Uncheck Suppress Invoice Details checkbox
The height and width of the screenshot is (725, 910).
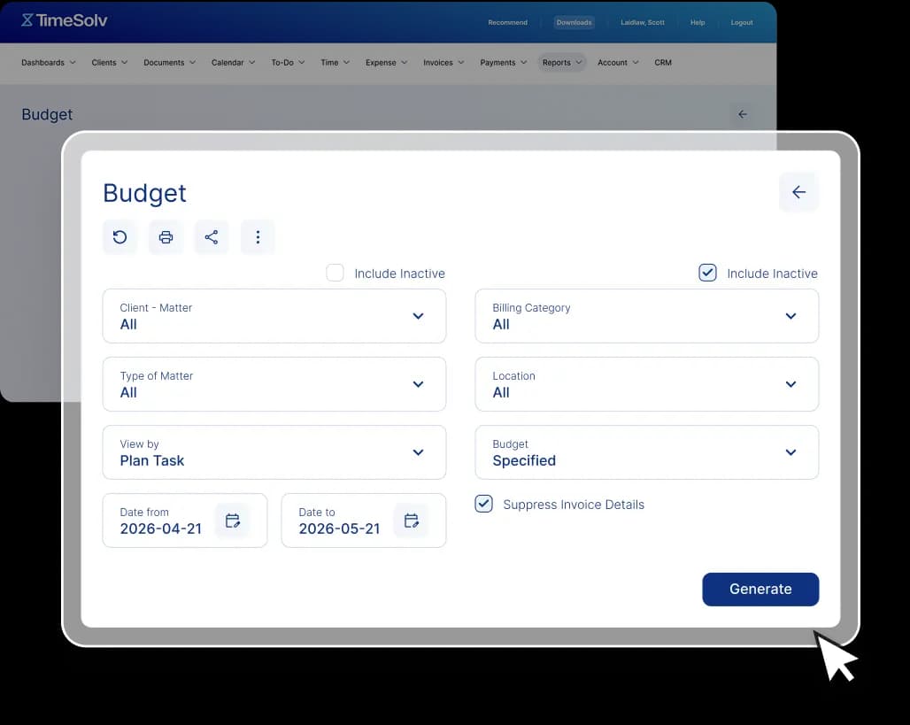point(484,504)
